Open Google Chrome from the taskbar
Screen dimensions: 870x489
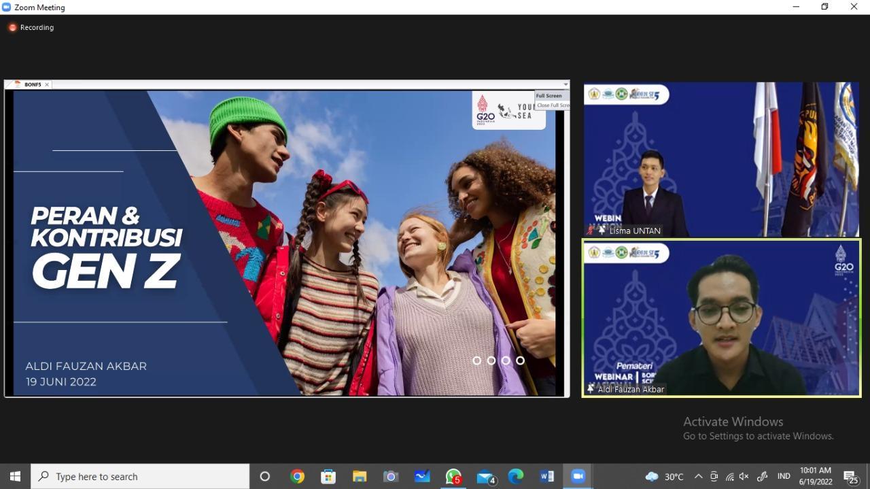[x=297, y=477]
